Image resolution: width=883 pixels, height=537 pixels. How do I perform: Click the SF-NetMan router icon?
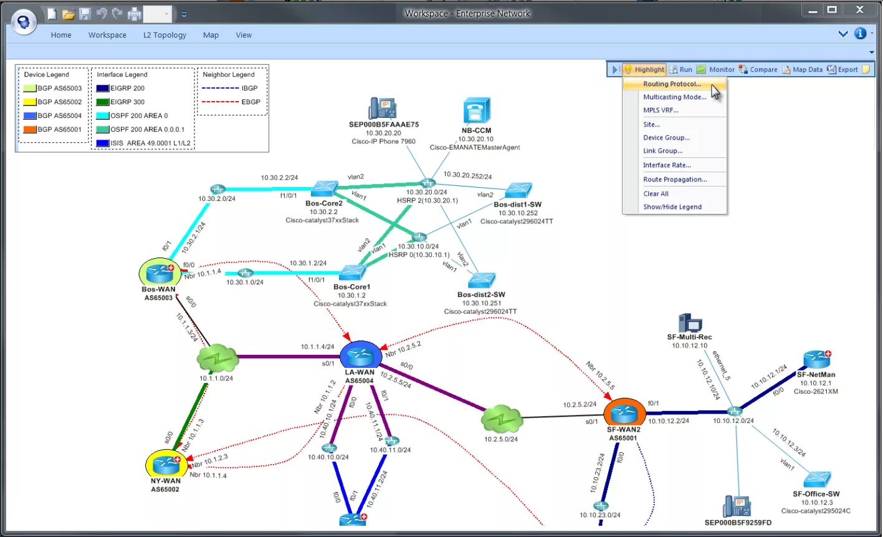click(816, 359)
